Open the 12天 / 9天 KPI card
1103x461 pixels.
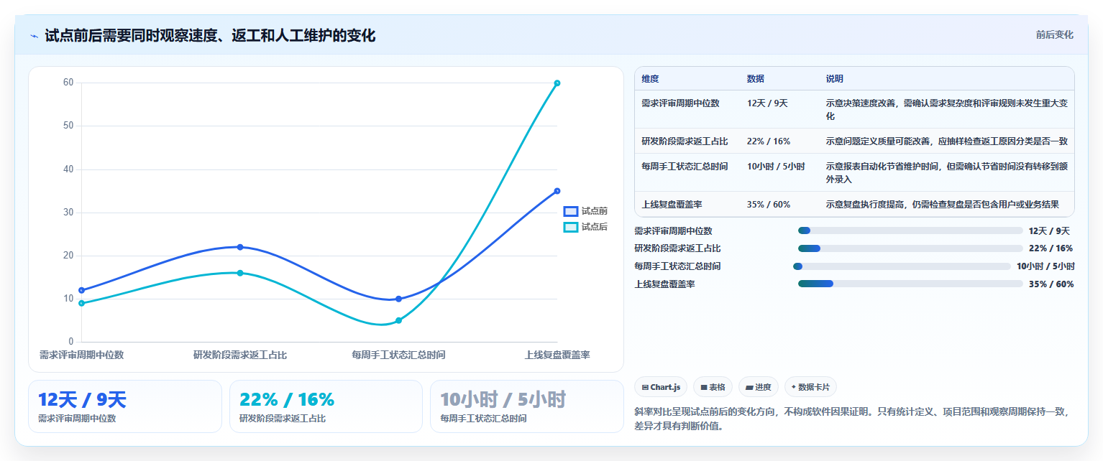tap(125, 406)
